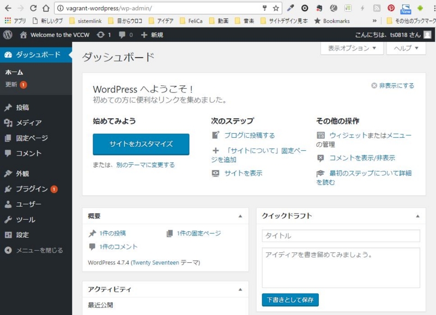Viewport: 436px width, 315px height.
Task: Open 新しいタブ bookmark
Action: (x=47, y=21)
